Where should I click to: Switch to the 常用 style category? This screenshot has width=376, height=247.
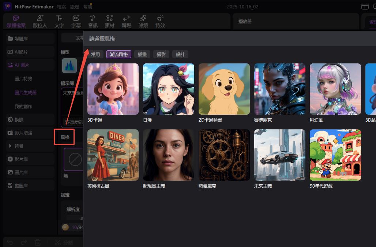point(95,54)
